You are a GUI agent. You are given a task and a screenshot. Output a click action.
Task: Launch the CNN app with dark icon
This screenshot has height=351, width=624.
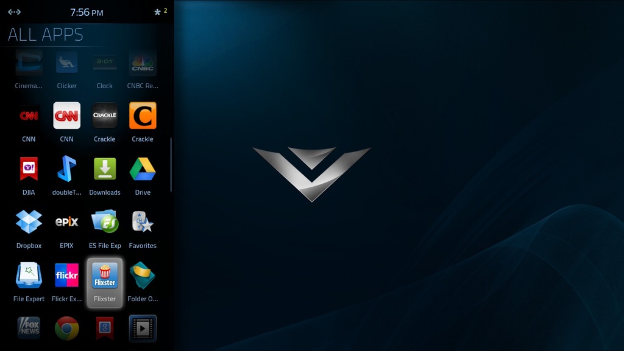point(29,116)
